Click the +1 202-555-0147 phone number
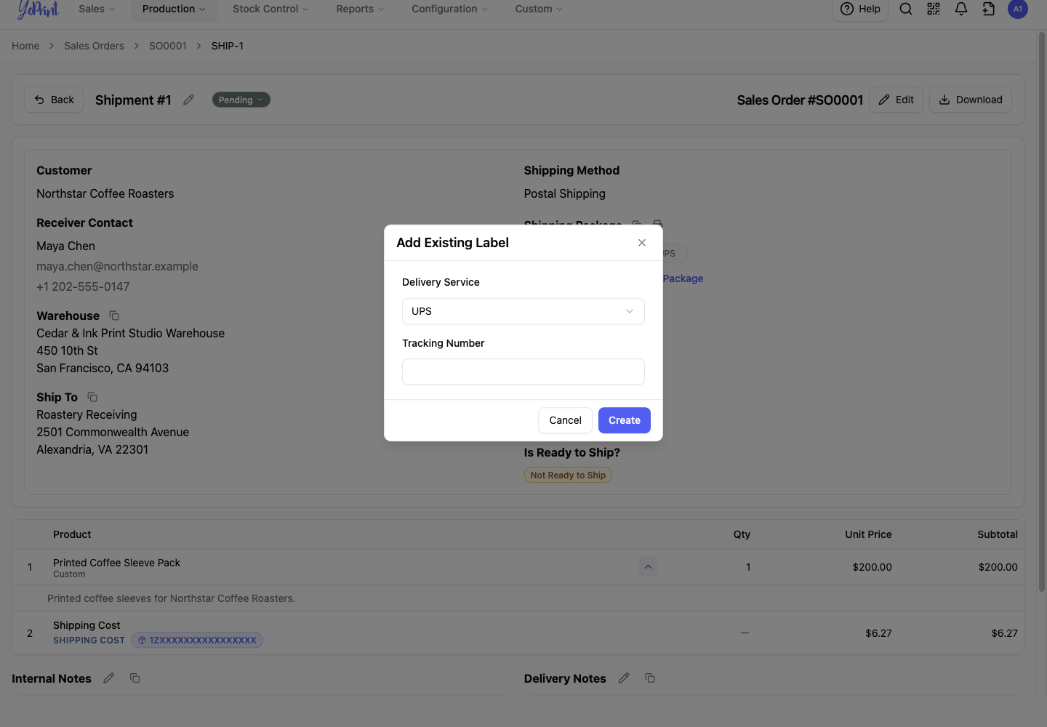Viewport: 1047px width, 727px height. click(x=83, y=286)
